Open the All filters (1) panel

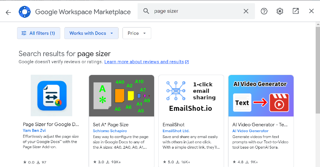(39, 33)
